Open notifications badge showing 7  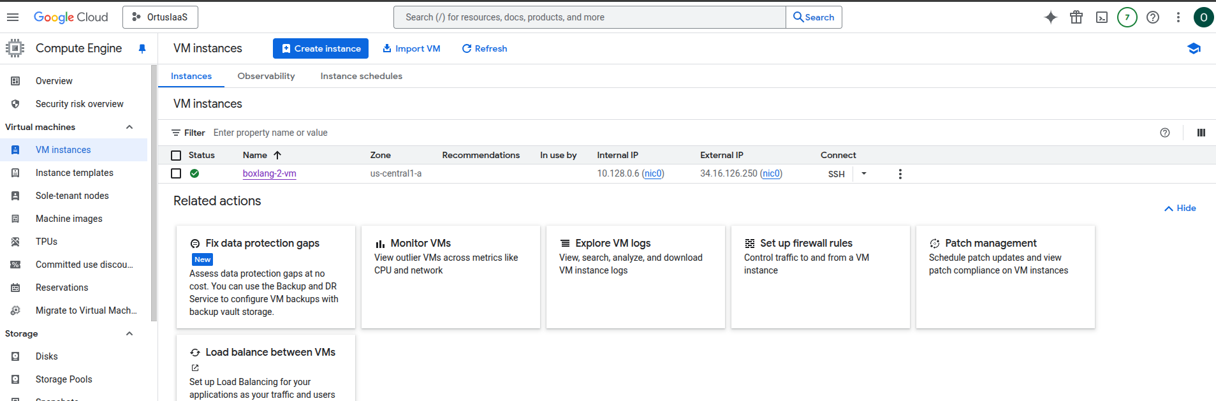pyautogui.click(x=1127, y=17)
